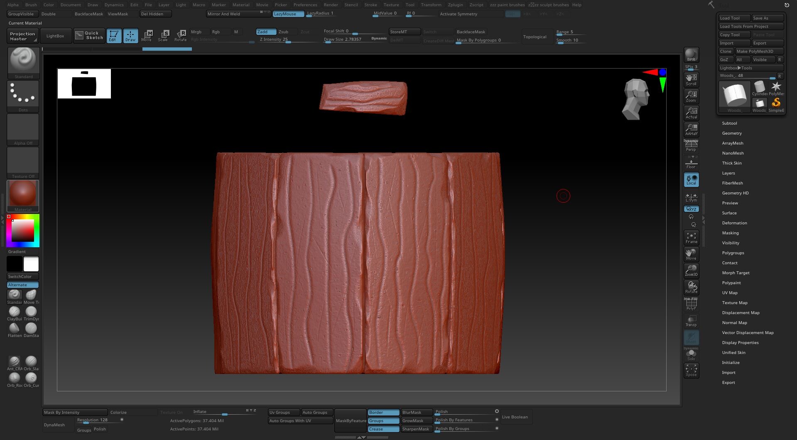Pick a color in the color picker square
The height and width of the screenshot is (440, 797).
tap(23, 230)
